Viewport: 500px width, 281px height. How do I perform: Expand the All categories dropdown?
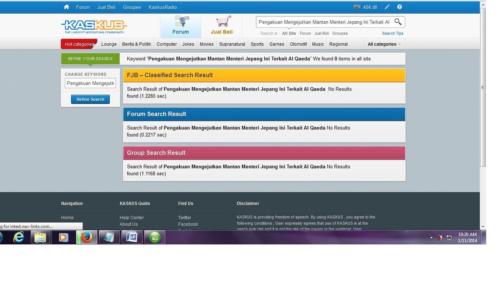click(x=384, y=44)
